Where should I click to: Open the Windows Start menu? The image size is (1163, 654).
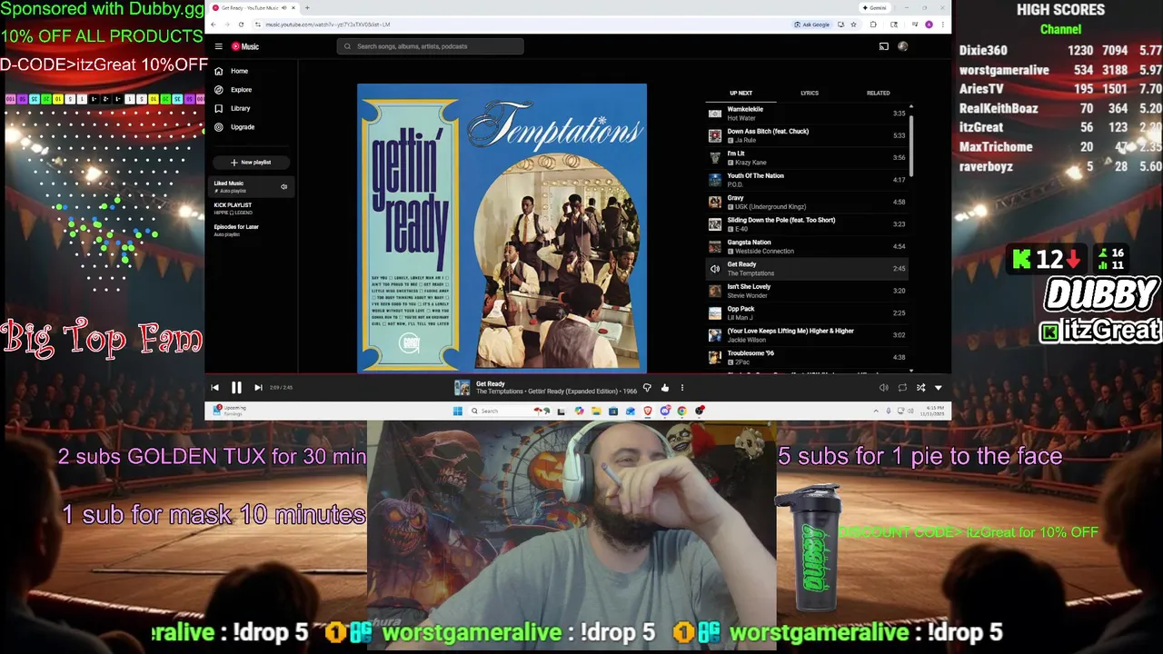(458, 411)
